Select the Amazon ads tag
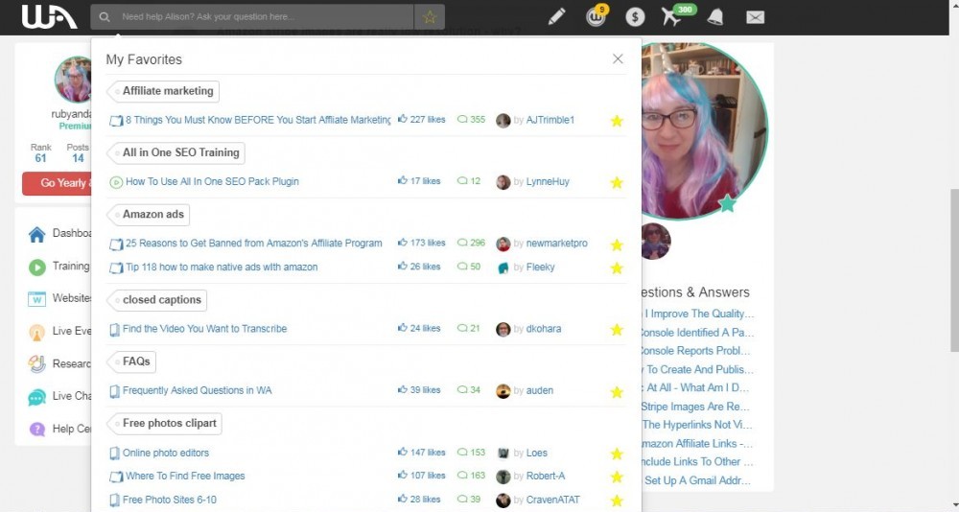The height and width of the screenshot is (512, 959). [149, 215]
